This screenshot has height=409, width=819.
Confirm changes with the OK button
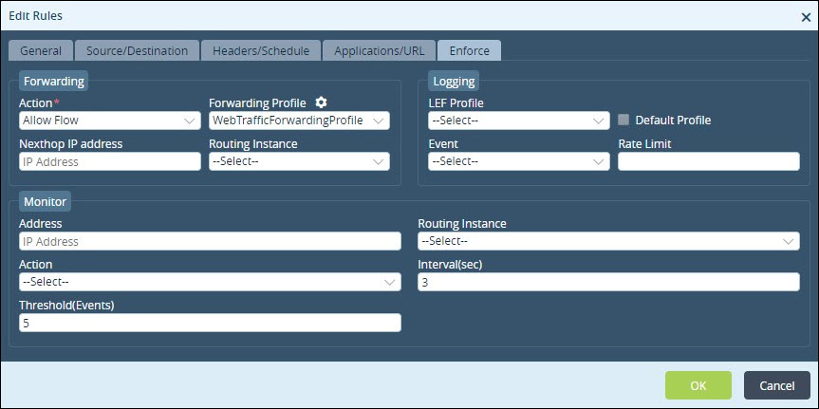tap(698, 385)
